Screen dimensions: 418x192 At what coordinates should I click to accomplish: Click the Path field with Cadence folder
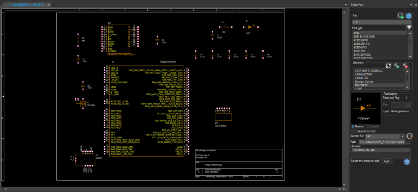[x=382, y=142]
